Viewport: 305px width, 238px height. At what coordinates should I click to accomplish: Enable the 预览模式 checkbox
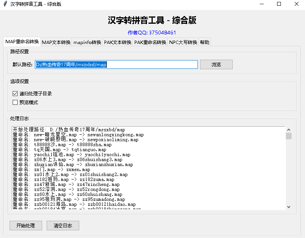(15, 102)
